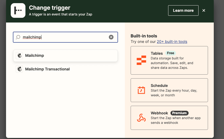This screenshot has height=139, width=224.
Task: Click the Tables description about data storage
Action: [172, 63]
